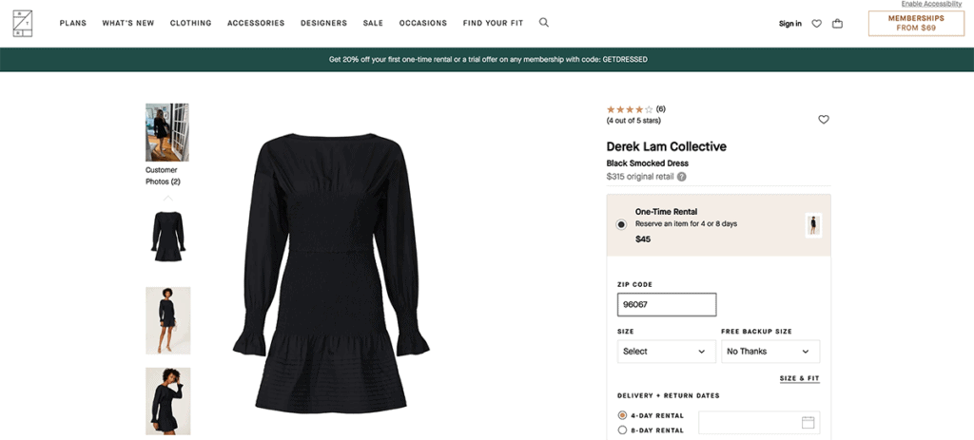The width and height of the screenshot is (974, 440).
Task: Save dress with the product heart icon
Action: (824, 120)
